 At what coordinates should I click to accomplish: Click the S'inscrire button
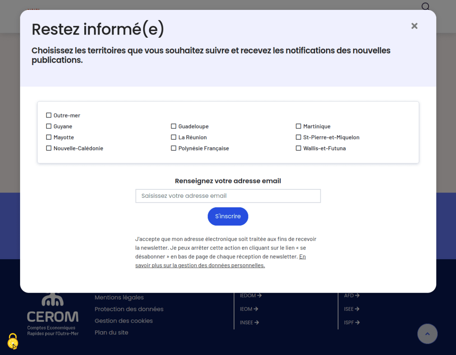[228, 217]
